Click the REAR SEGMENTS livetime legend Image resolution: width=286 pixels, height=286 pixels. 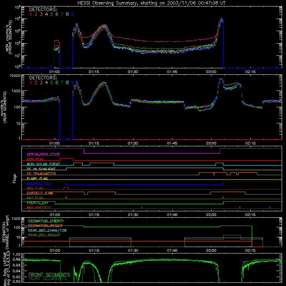click(x=48, y=278)
